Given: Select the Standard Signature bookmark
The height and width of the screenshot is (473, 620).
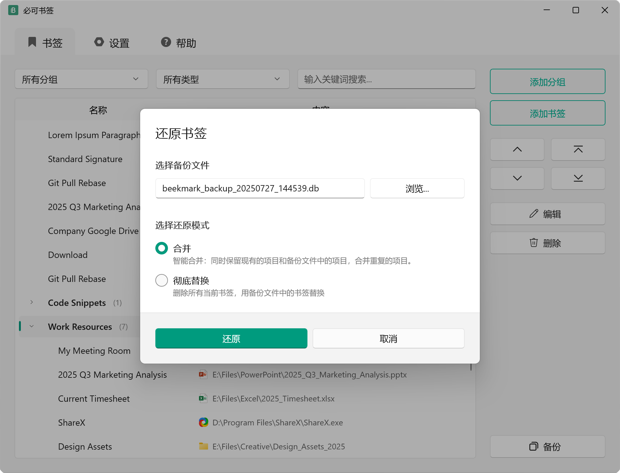Looking at the screenshot, I should coord(85,159).
